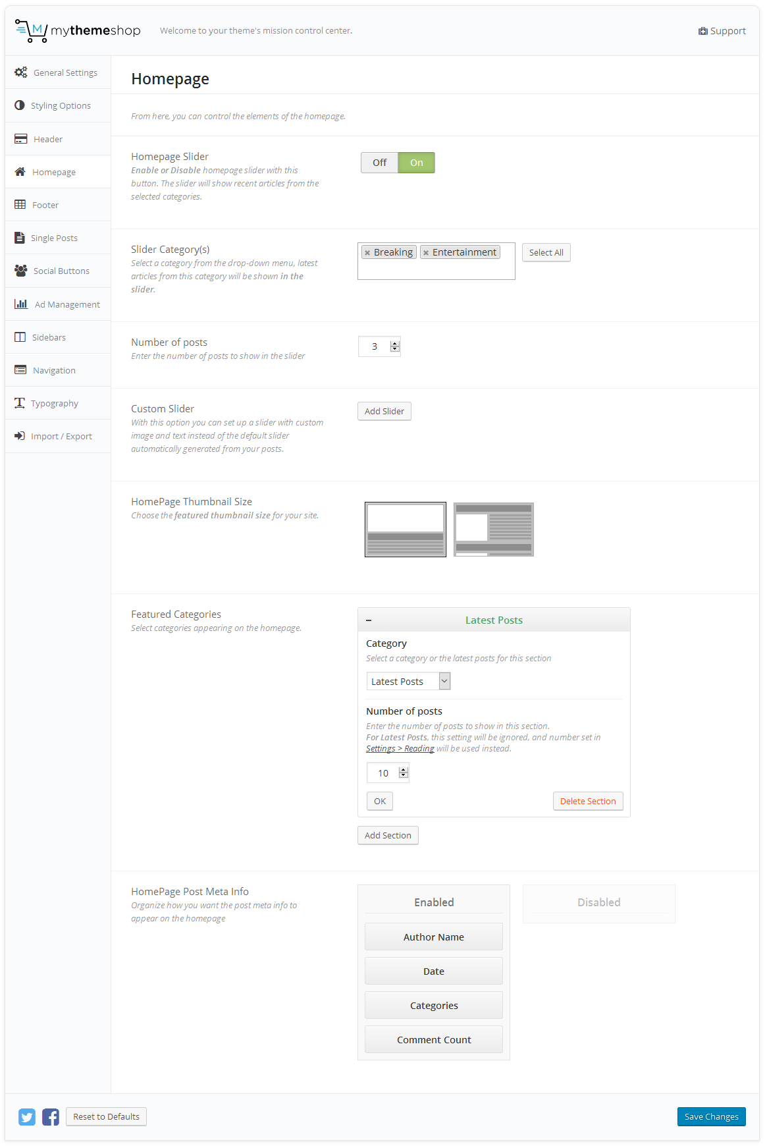Viewport: 765px width, 1146px height.
Task: Remove the Breaking category tag
Action: 367,253
